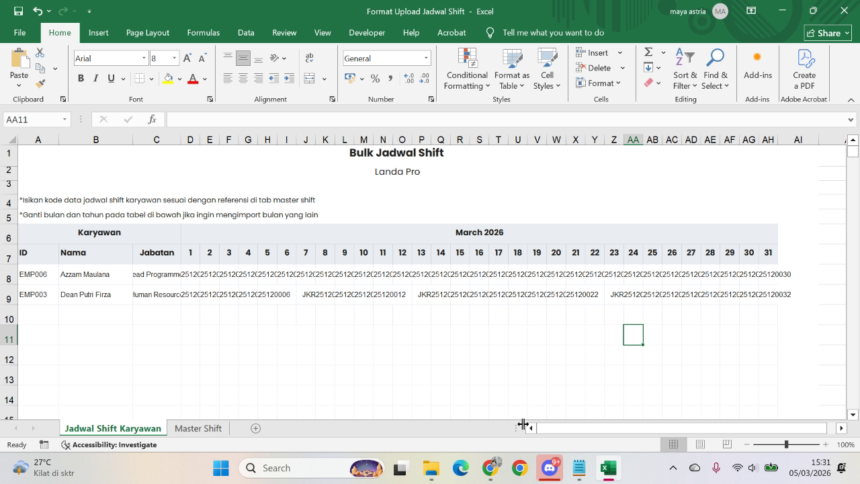Screen dimensions: 860x484
Task: Click the Save icon in title bar
Action: (18, 11)
